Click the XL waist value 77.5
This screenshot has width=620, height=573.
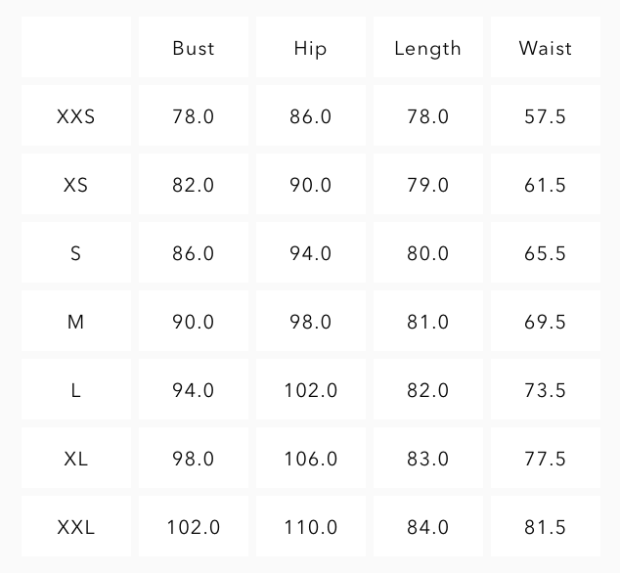pyautogui.click(x=546, y=459)
